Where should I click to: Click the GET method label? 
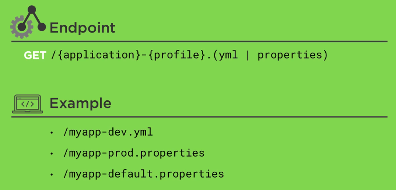point(35,56)
